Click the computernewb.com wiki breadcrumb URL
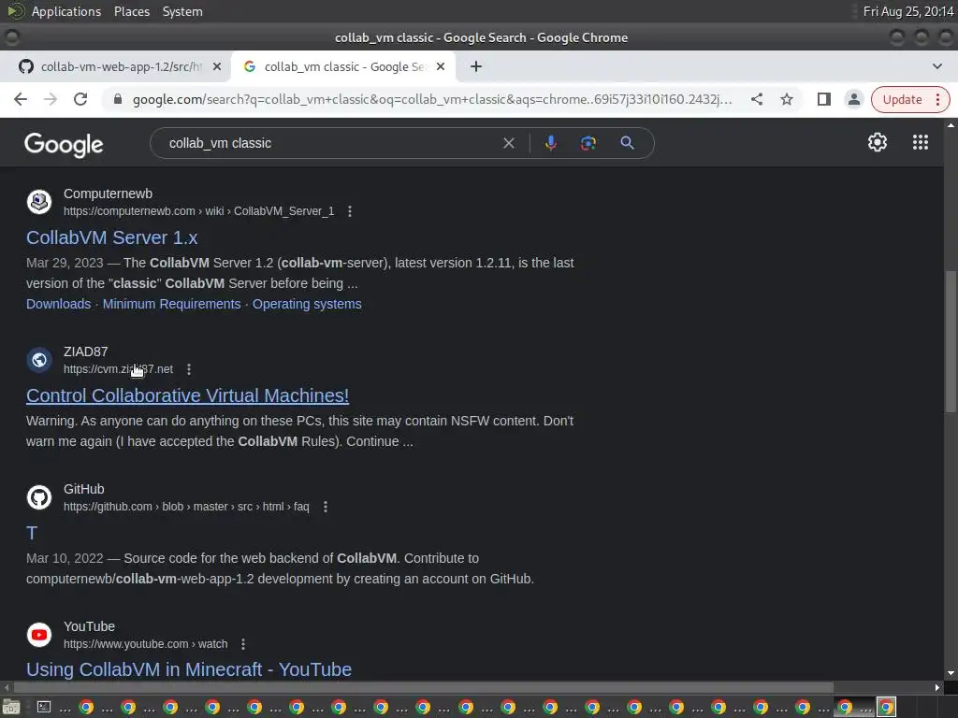This screenshot has width=958, height=718. tap(198, 211)
